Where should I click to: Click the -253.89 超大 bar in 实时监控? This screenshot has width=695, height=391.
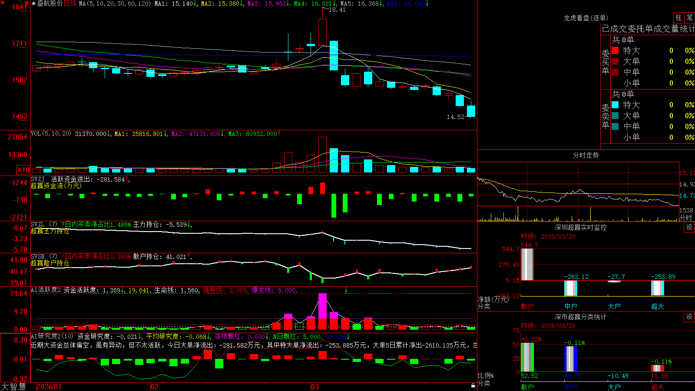click(x=658, y=288)
